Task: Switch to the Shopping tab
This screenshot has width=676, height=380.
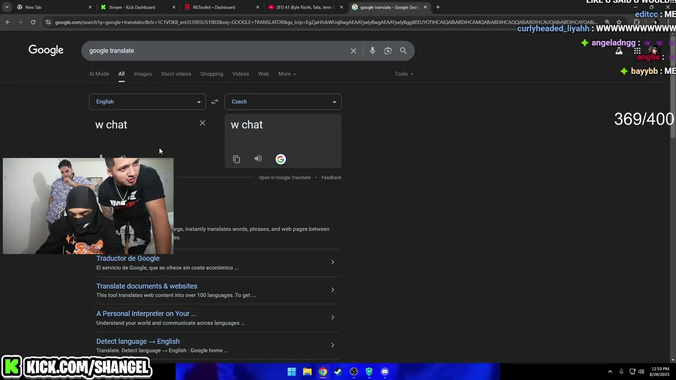Action: (212, 74)
